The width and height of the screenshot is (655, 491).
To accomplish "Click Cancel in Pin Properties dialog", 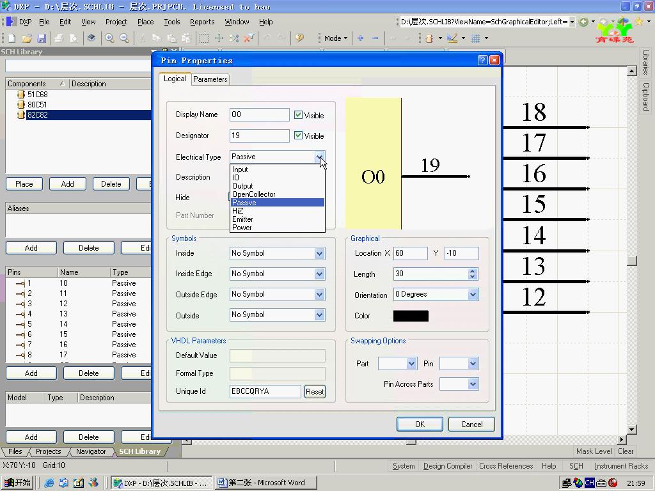I will [471, 425].
